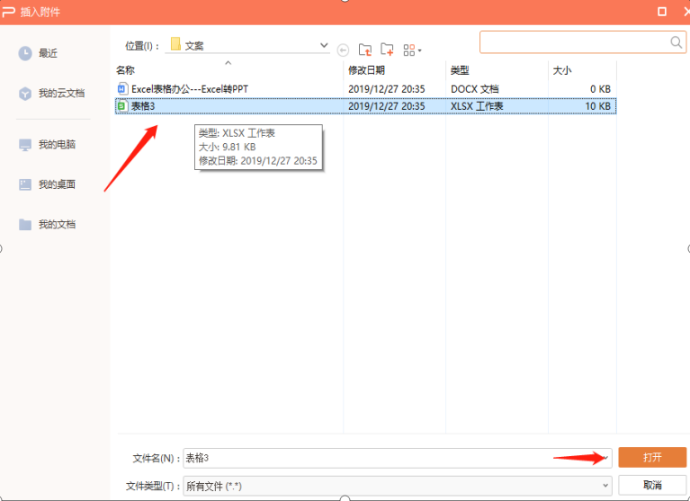Click the 表格3 spreadsheet file icon
Screen dimensions: 690x501
click(121, 106)
